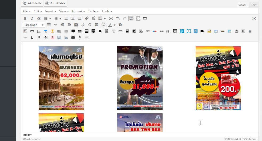The image size is (262, 141).
Task: Select the China Airlines BKK-TWN-BKK poster
Action: (x=140, y=123)
